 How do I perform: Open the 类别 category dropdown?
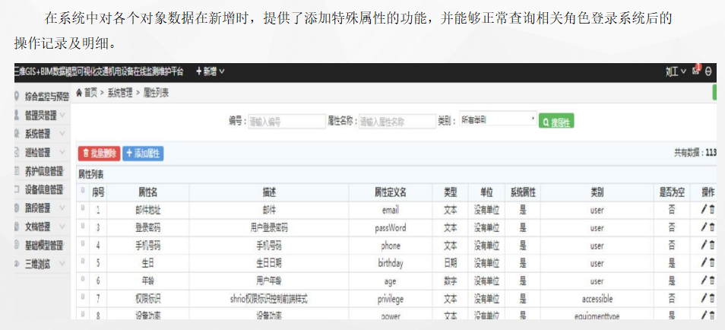pyautogui.click(x=497, y=120)
